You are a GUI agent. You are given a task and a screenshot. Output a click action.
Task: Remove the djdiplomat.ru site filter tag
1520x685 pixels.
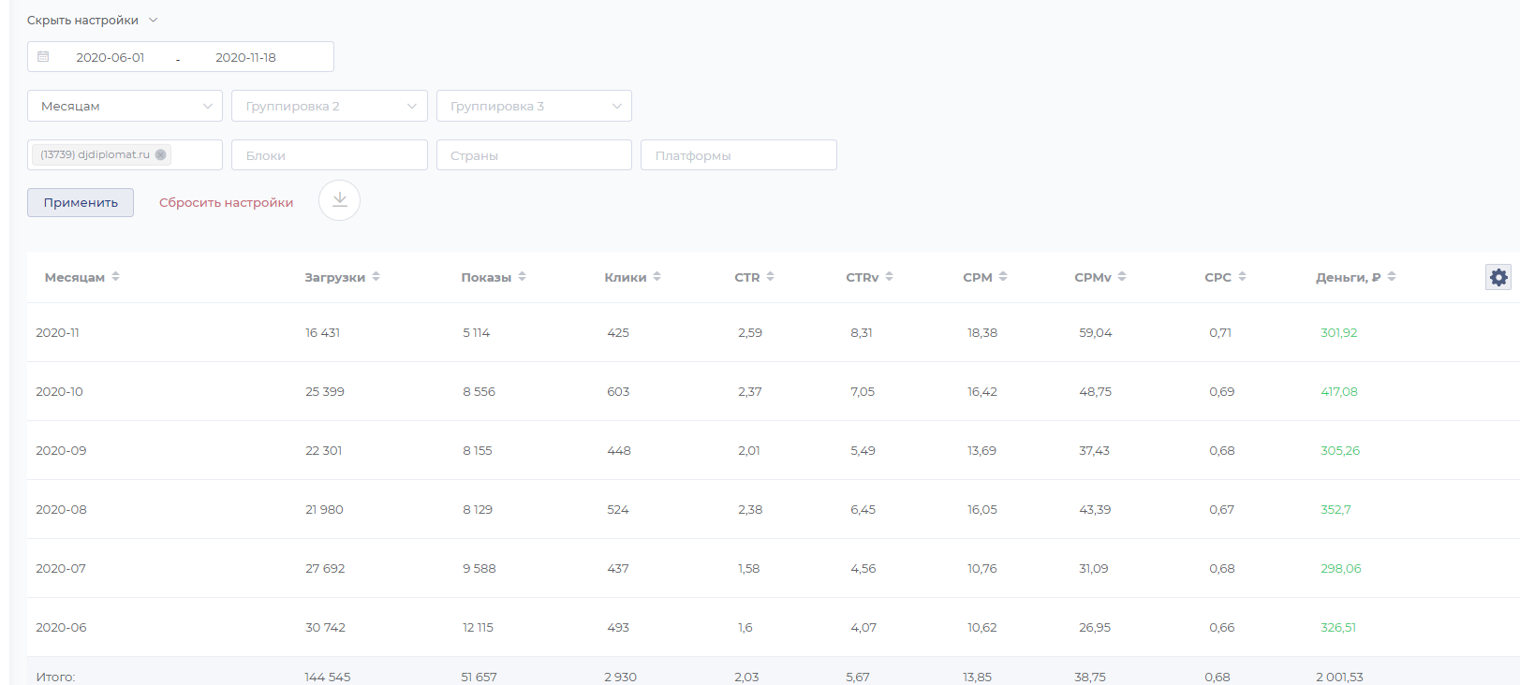161,154
